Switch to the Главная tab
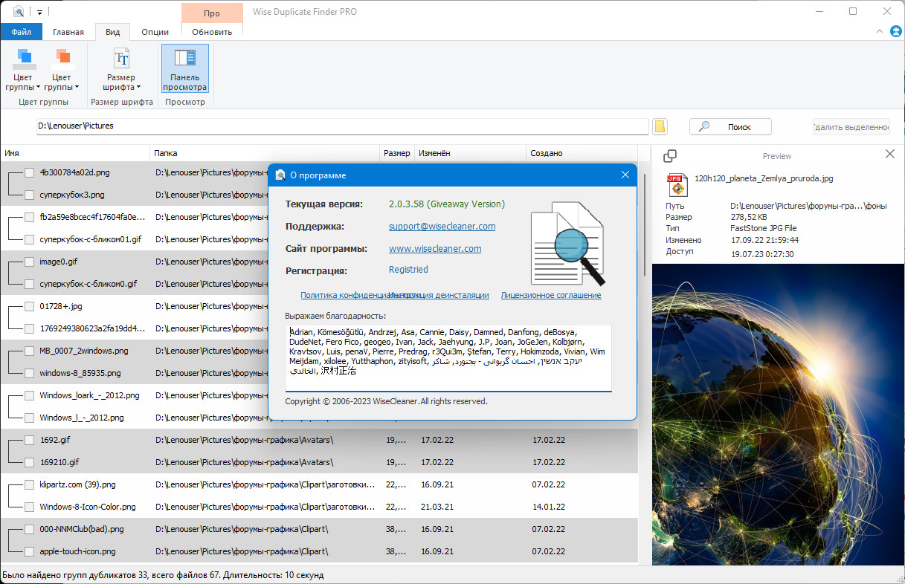 (x=68, y=32)
